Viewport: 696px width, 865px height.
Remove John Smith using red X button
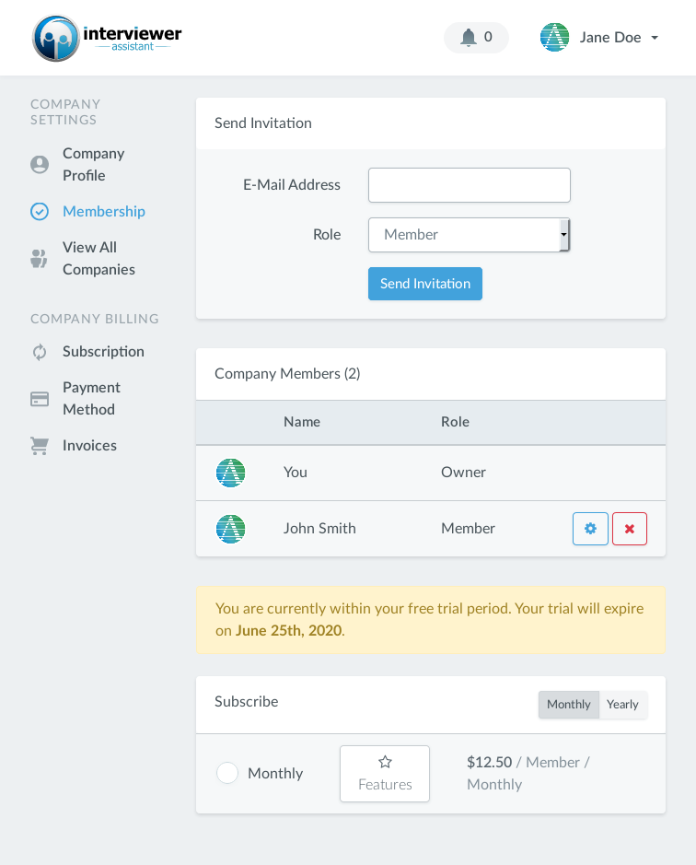(x=630, y=529)
